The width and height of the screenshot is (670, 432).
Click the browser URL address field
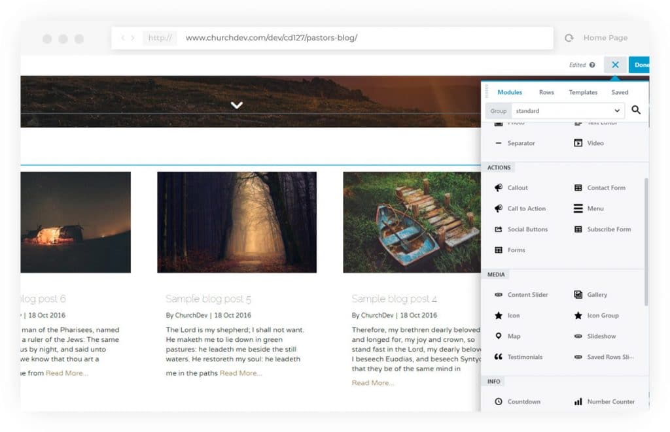tap(332, 38)
